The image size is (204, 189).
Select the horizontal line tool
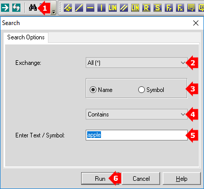point(90,8)
